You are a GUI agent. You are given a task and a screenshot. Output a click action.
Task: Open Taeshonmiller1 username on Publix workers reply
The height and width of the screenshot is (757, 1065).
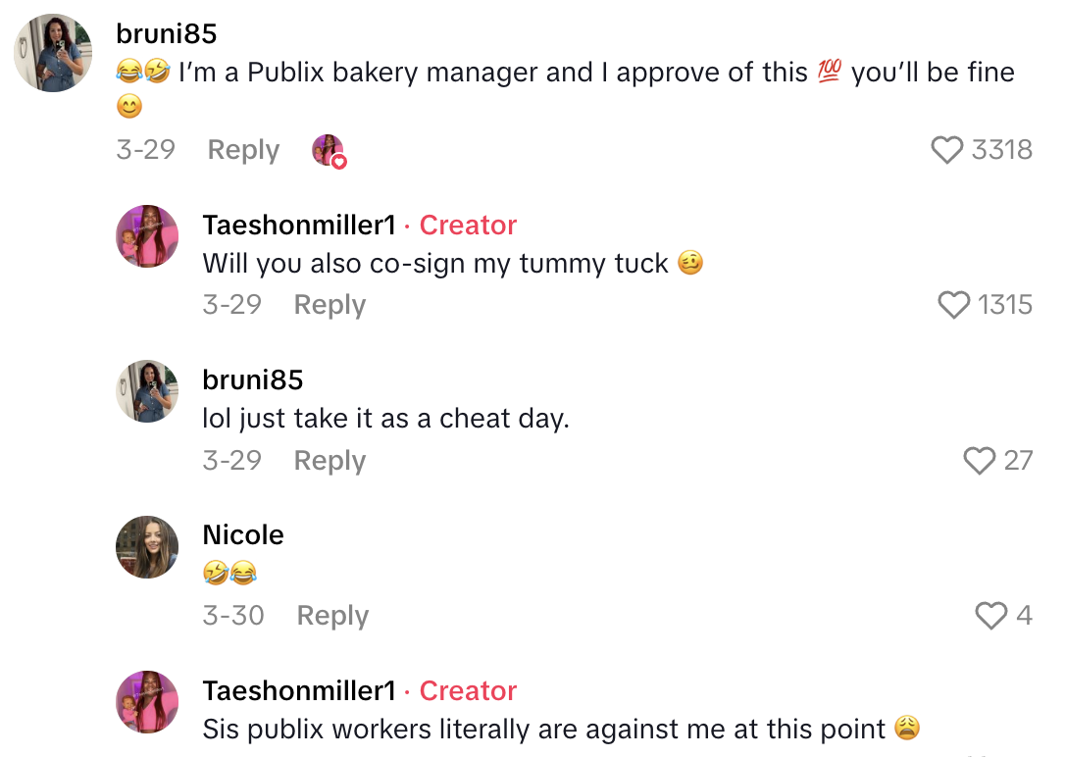click(299, 690)
